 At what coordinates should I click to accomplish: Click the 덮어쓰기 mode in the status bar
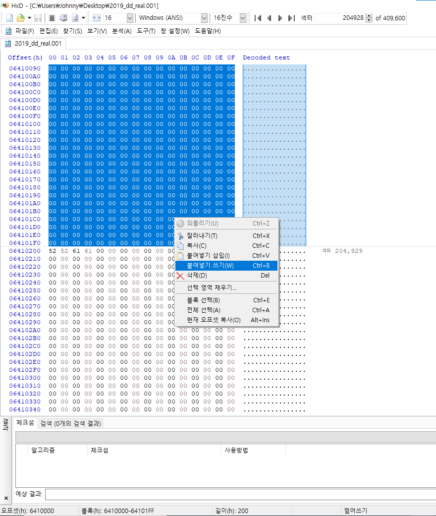355,511
